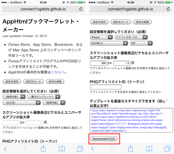Tap 18:56 clock in left status bar
The height and width of the screenshot is (154, 174).
43,3
